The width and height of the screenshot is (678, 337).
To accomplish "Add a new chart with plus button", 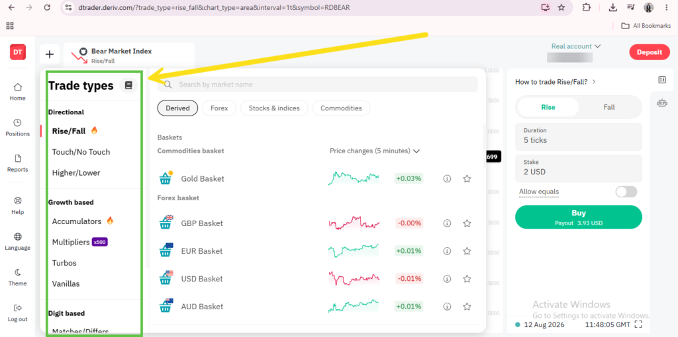I will (x=50, y=54).
